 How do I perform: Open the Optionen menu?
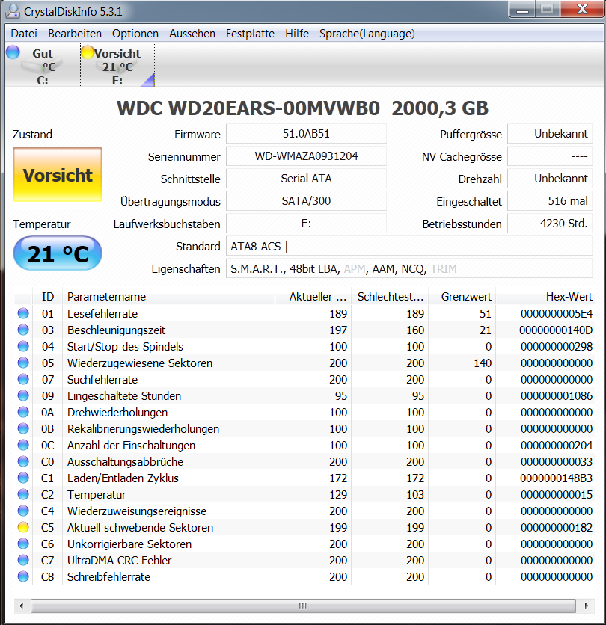135,34
